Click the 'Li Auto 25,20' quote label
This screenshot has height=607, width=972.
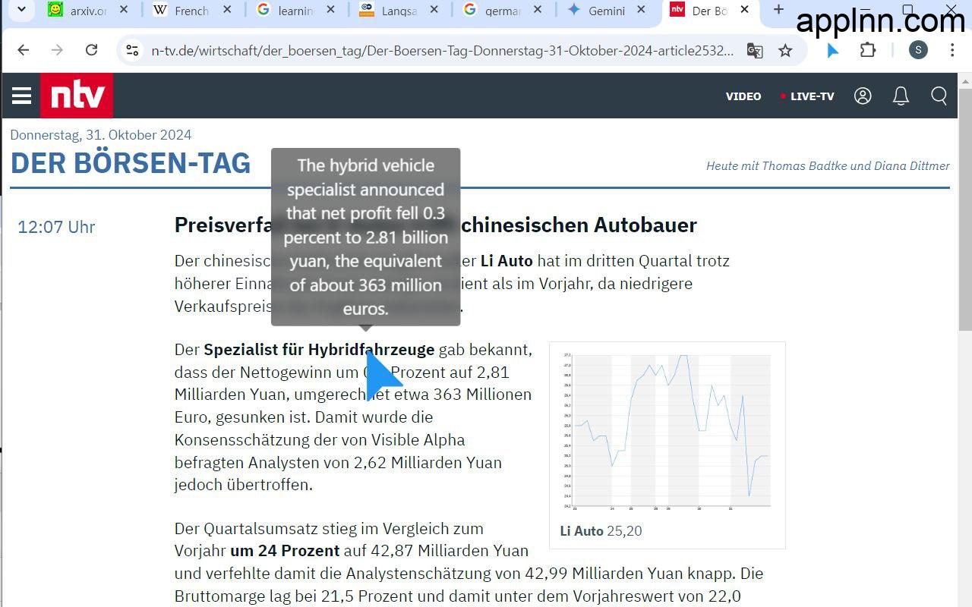(x=601, y=531)
